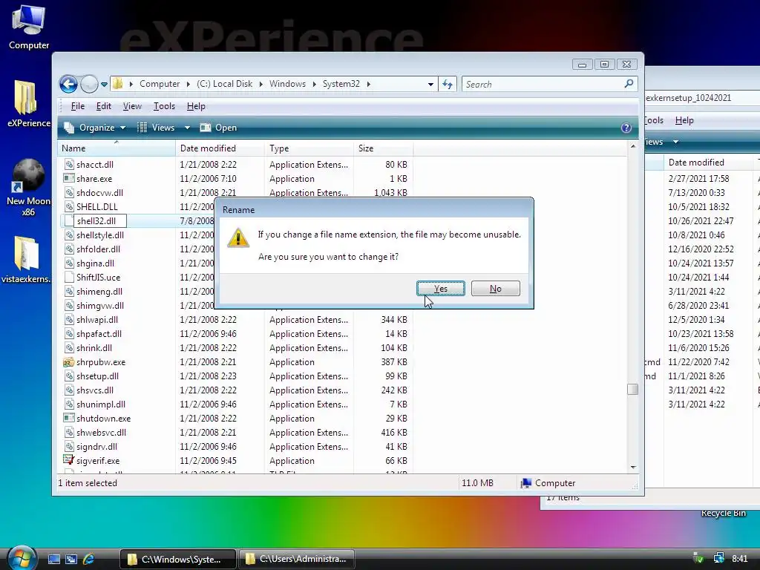Screen dimensions: 760x570
Task: Click the blue Help question icon
Action: click(x=626, y=128)
